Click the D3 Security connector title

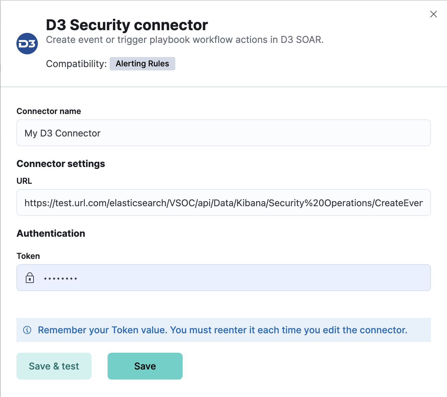[126, 24]
